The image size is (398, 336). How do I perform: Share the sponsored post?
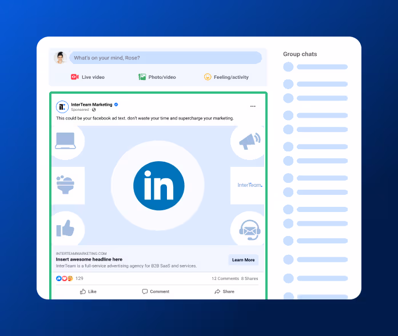click(x=224, y=291)
